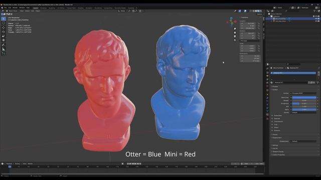Viewport: 321px width, 180px height.
Task: Open the Surface Principled BSDF shader dropdown
Action: click(303, 93)
